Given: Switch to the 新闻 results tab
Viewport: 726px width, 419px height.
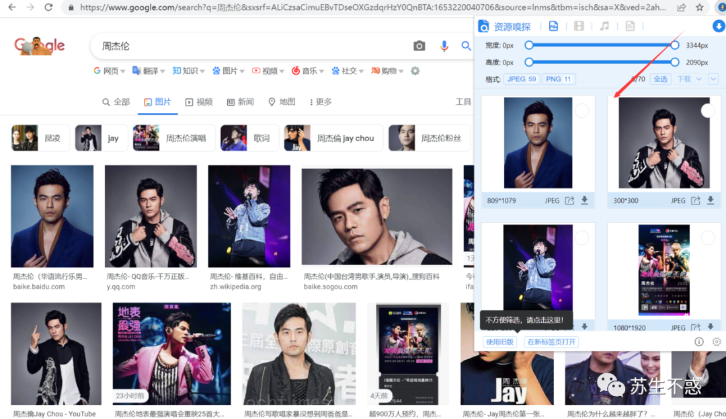Looking at the screenshot, I should coord(240,102).
